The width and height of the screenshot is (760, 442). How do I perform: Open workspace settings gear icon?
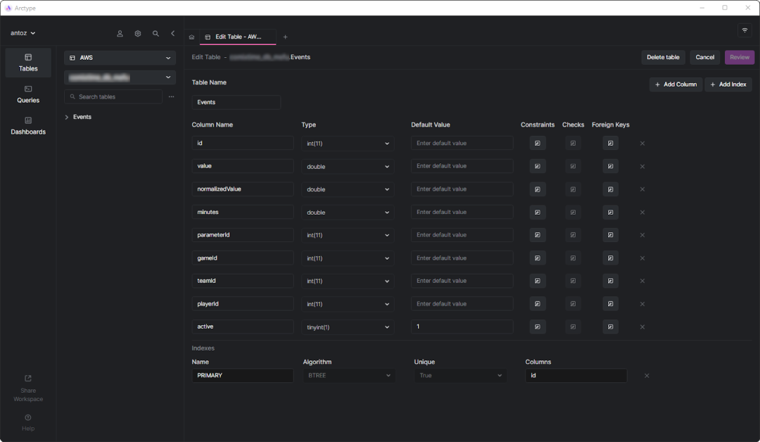(138, 34)
